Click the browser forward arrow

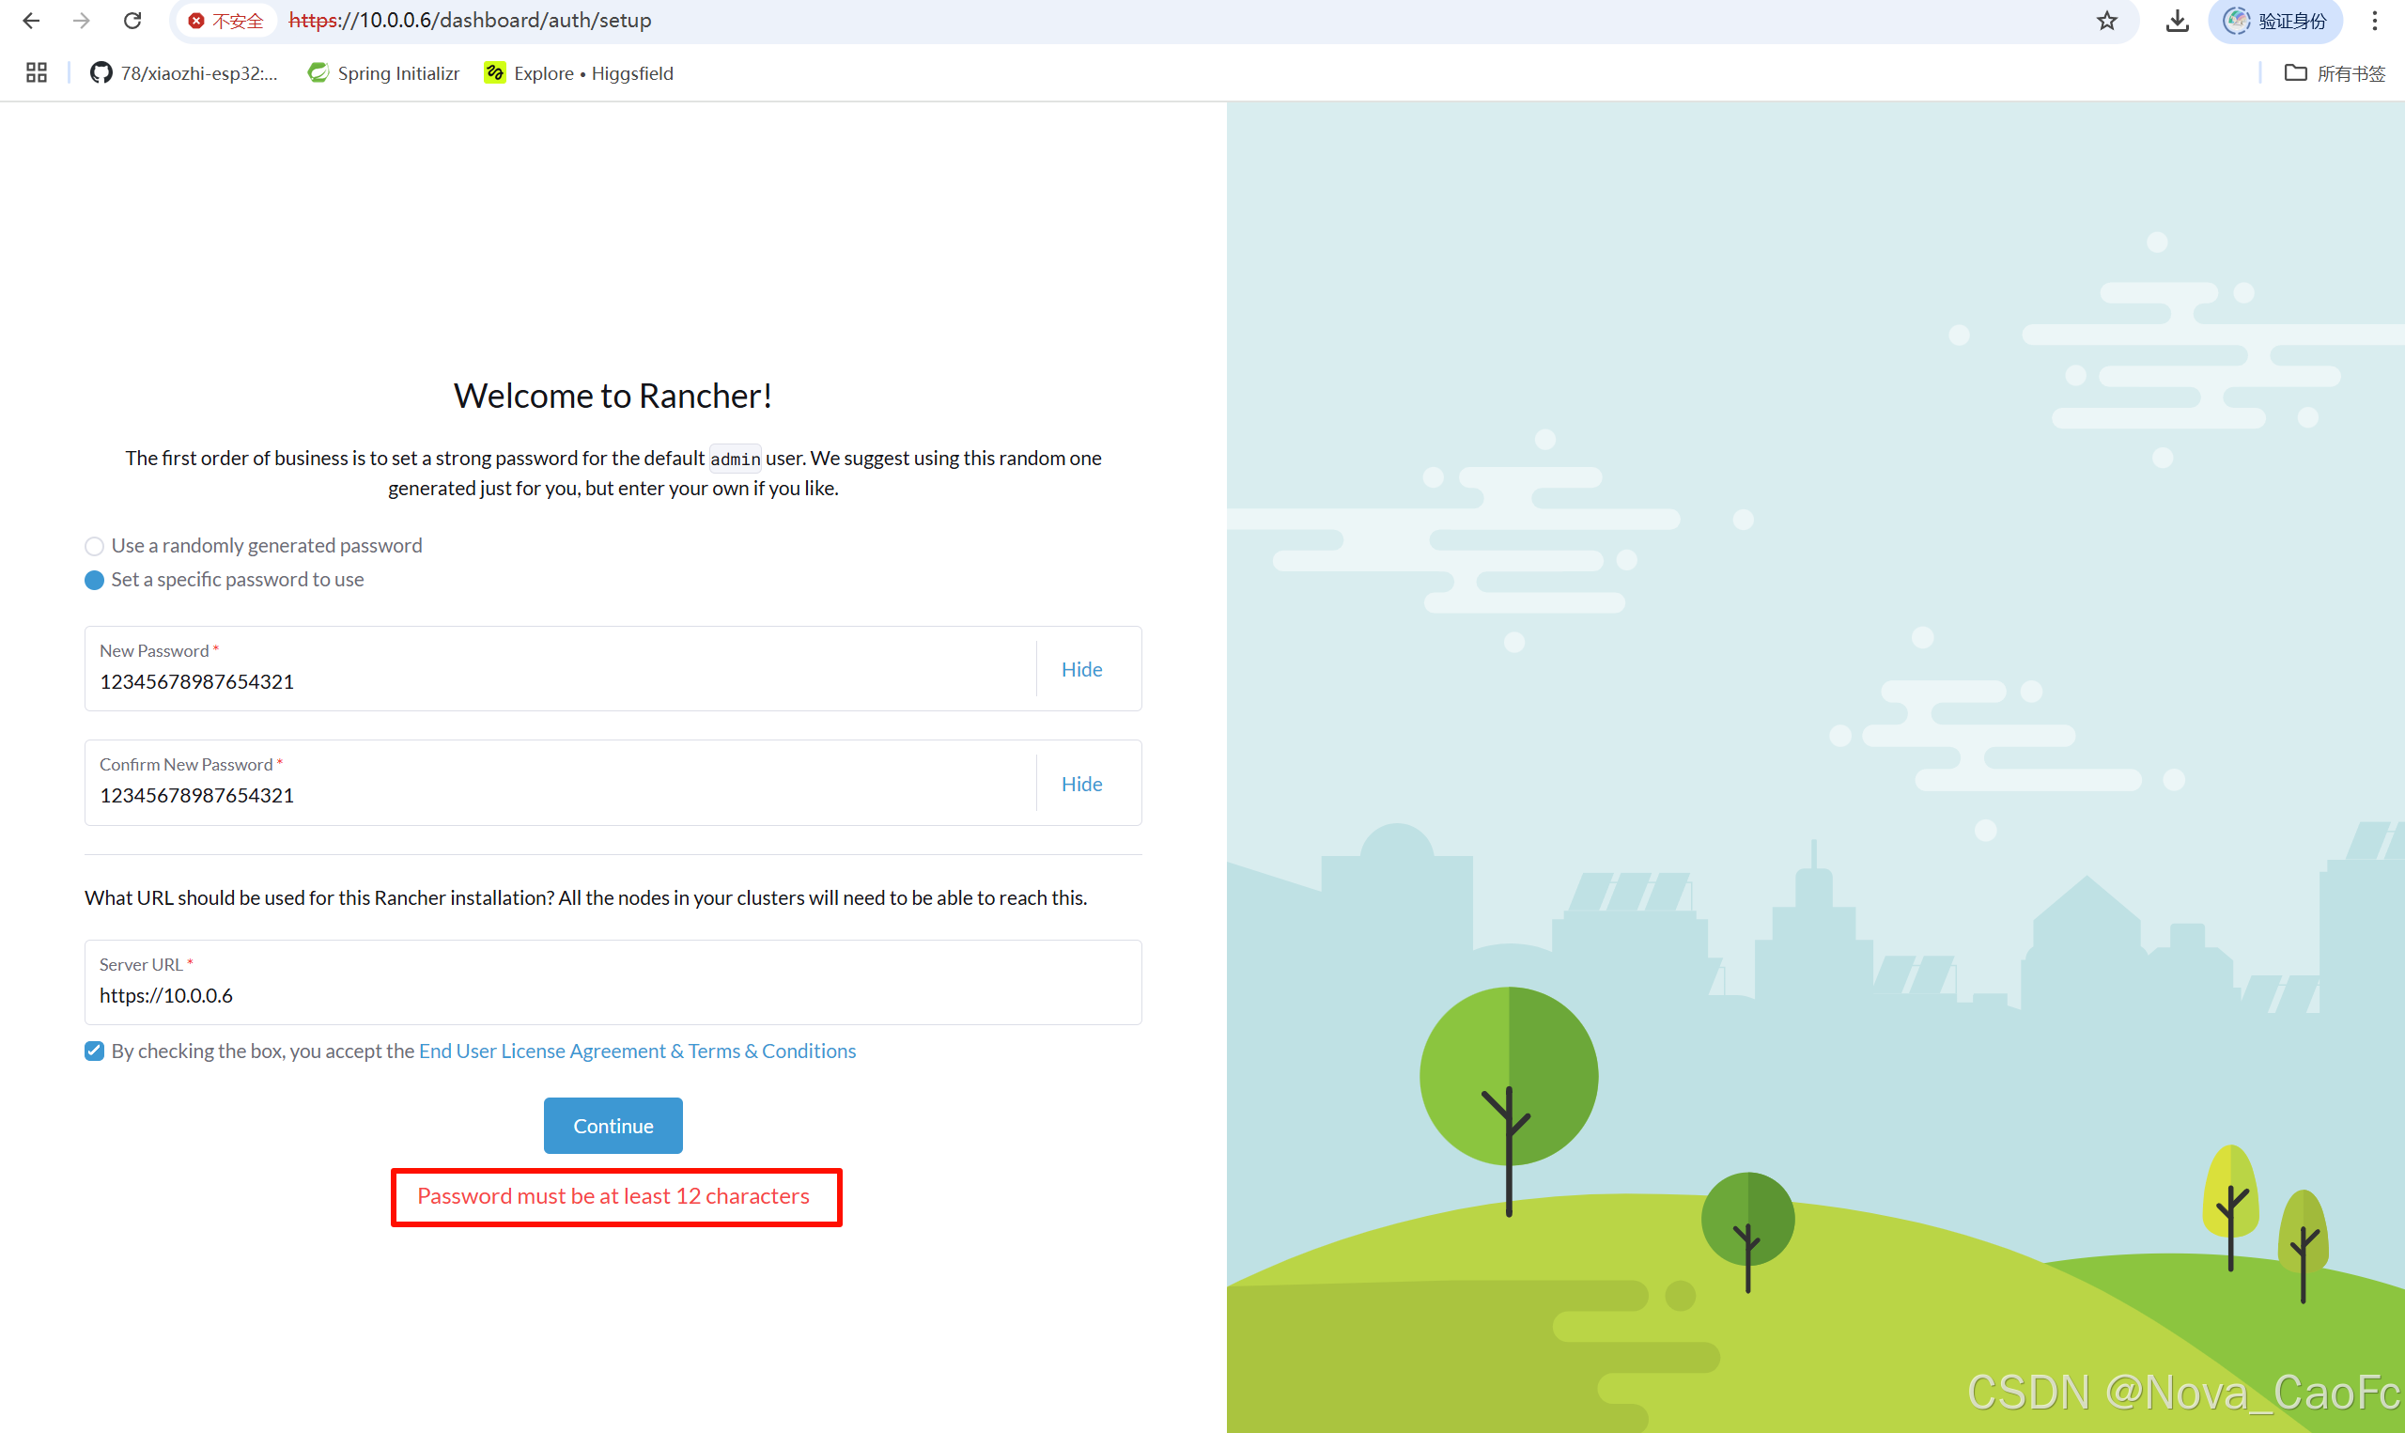pyautogui.click(x=82, y=21)
